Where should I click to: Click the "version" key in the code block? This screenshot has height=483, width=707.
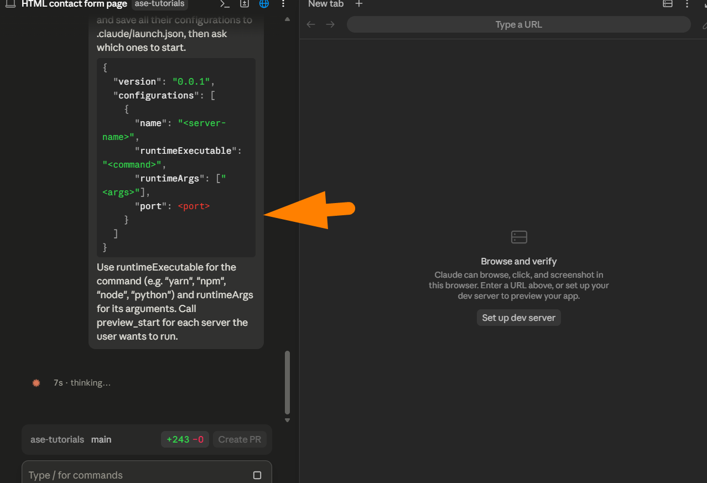coord(138,81)
